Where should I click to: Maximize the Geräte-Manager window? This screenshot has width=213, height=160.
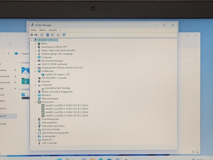[x=164, y=25]
